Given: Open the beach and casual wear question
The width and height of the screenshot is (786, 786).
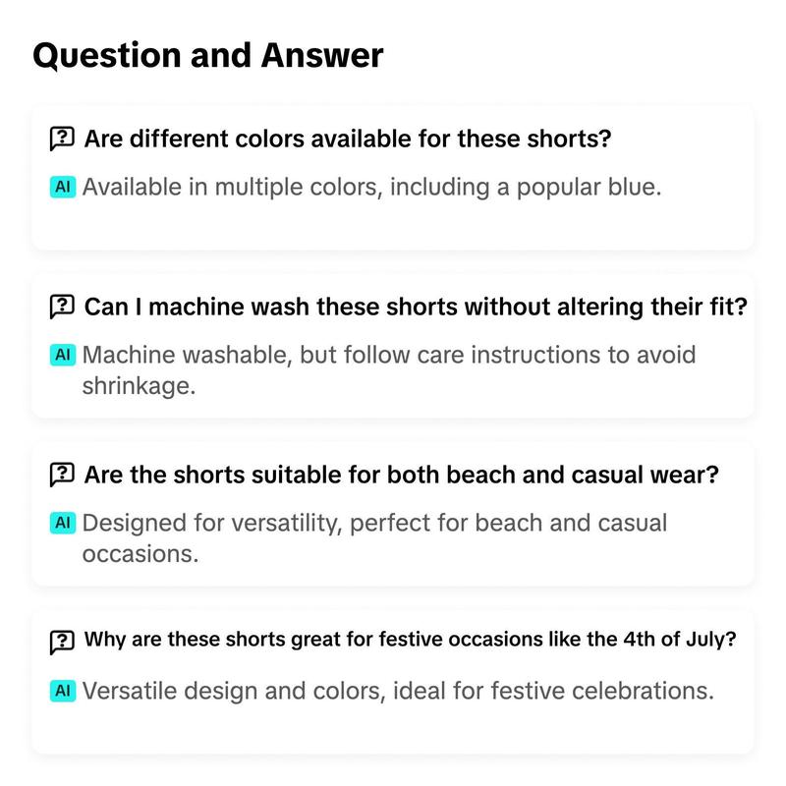Looking at the screenshot, I should click(x=402, y=475).
